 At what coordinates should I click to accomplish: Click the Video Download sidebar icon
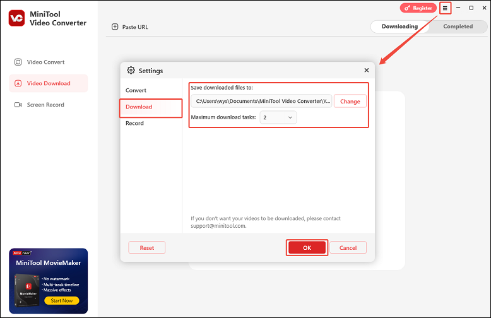click(x=18, y=83)
